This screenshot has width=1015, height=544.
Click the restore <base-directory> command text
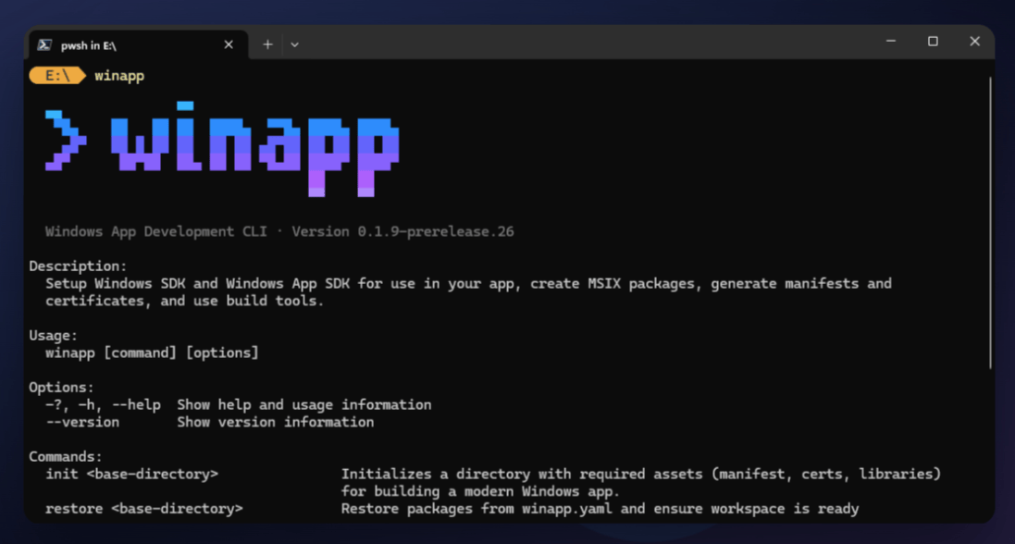point(146,508)
